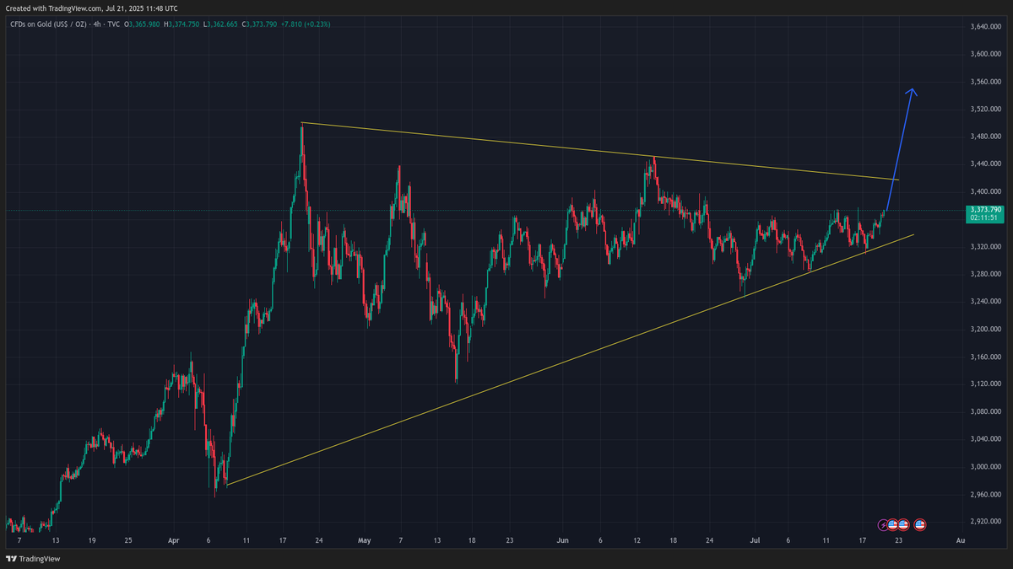Select the upper descending yellow trendline
The height and width of the screenshot is (569, 1013).
point(600,152)
